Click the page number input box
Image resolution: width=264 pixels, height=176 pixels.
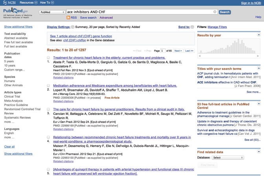coord(163,51)
